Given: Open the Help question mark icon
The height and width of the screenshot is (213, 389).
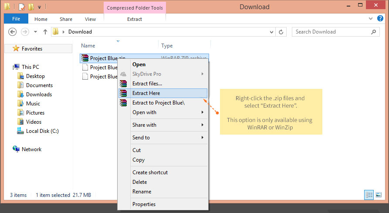Looking at the screenshot, I should [380, 18].
